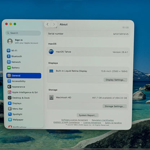150x150 pixels.
Task: Select the Desktop & Dock icon
Action: [x=10, y=98]
